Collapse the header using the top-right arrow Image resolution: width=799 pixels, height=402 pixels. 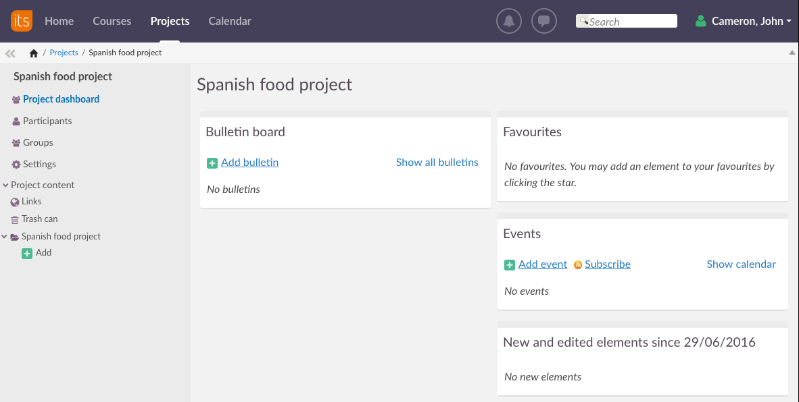coord(792,53)
